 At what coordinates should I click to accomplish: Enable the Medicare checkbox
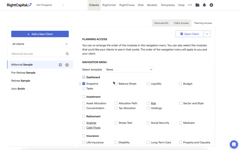pyautogui.click(x=180, y=123)
